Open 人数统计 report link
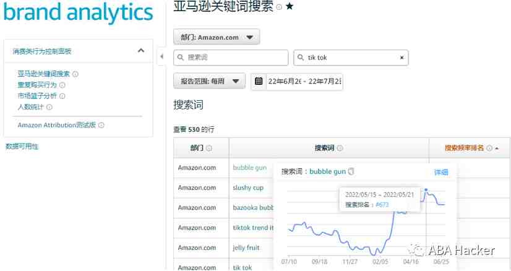 click(31, 107)
